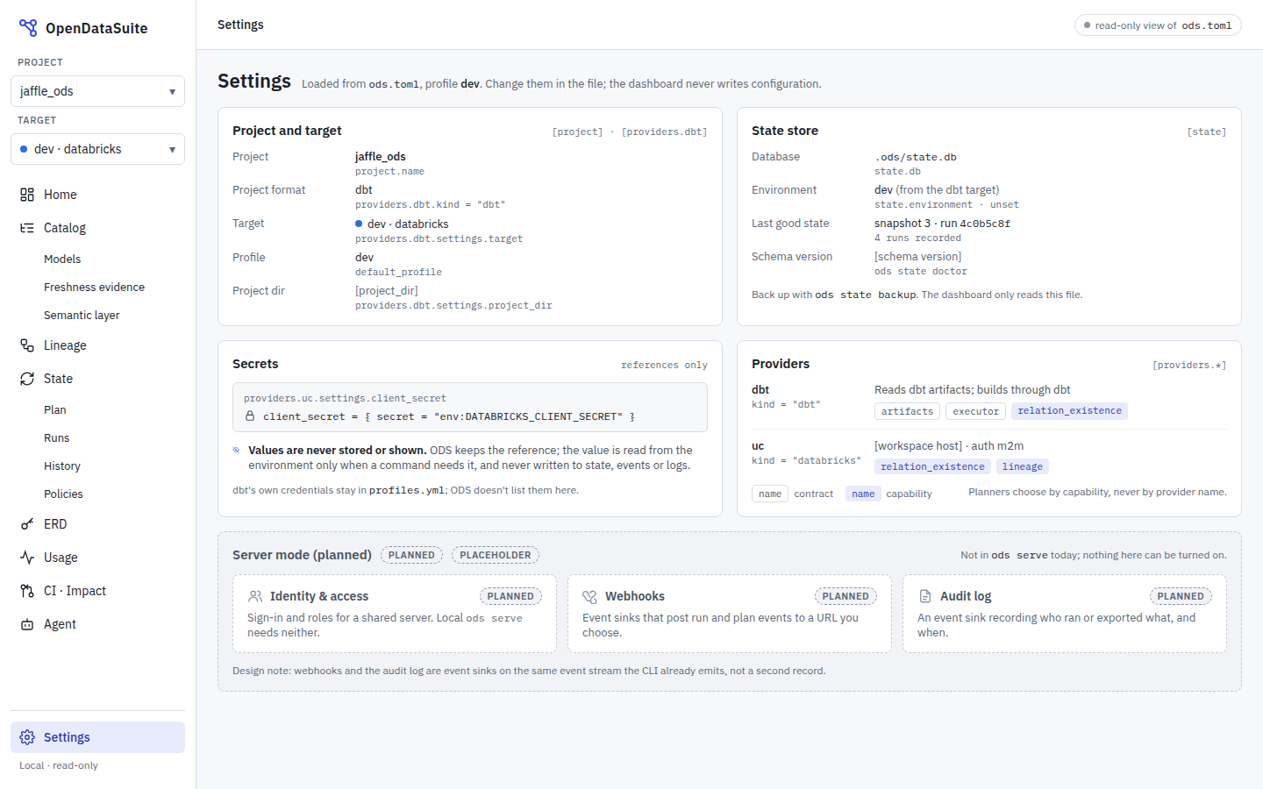The image size is (1263, 789).
Task: Click the .ods/state.db database path
Action: 916,157
